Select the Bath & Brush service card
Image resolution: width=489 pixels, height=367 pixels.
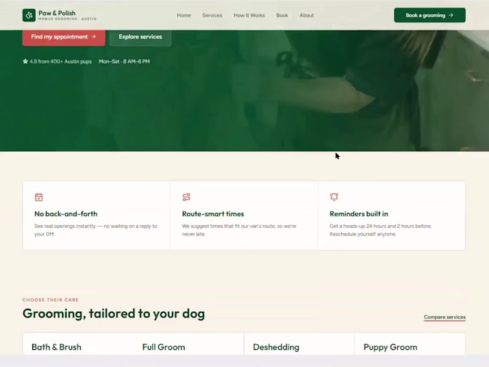(78, 344)
